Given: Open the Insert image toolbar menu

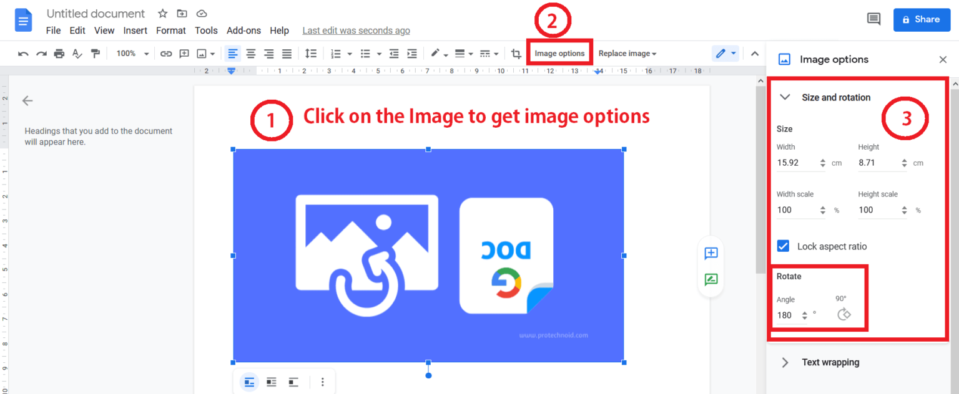Looking at the screenshot, I should pos(206,54).
